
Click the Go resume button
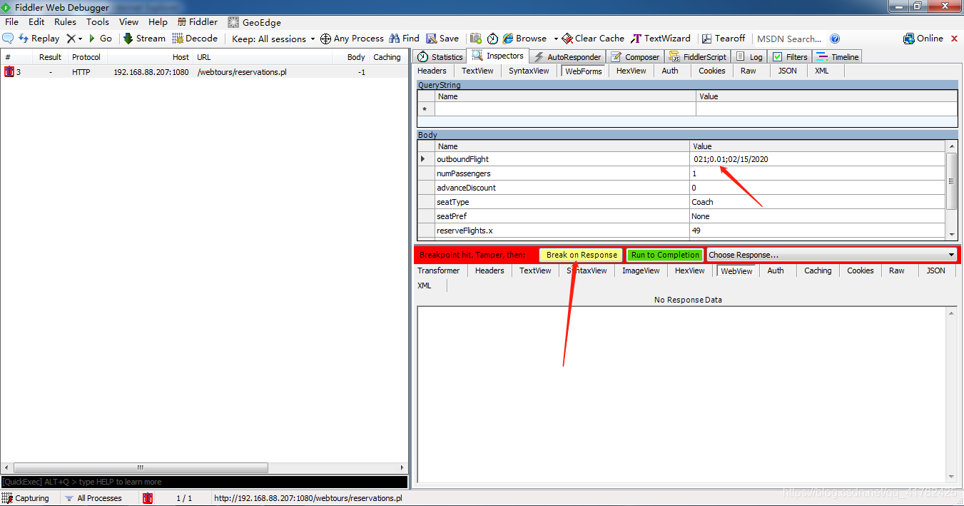click(x=100, y=39)
